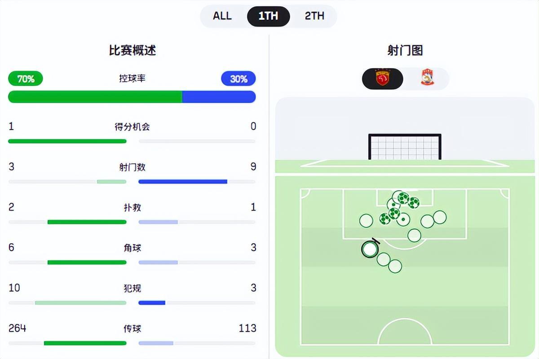Click the green section of the possession bar

coord(95,97)
